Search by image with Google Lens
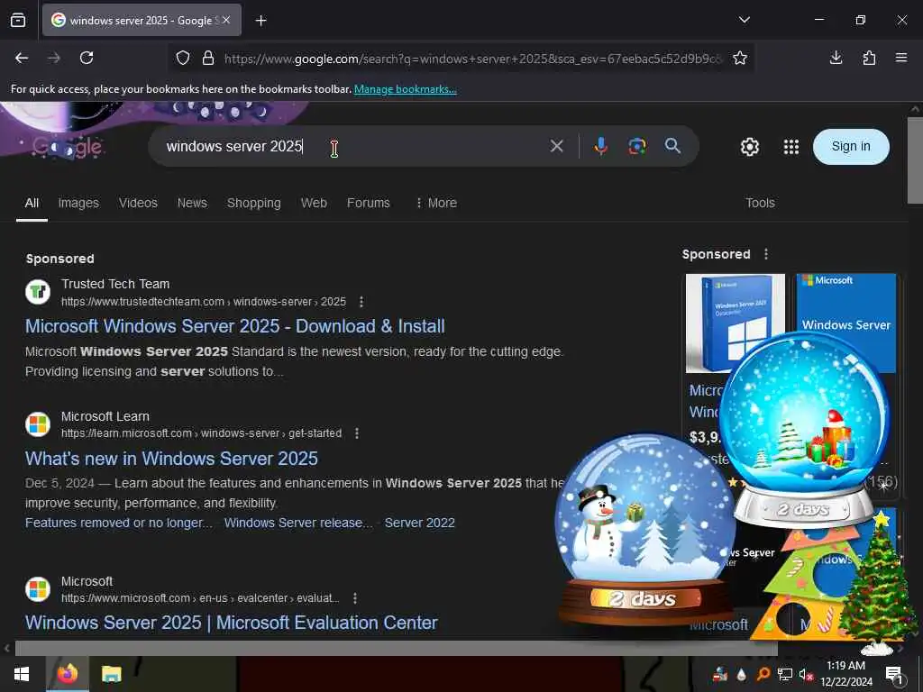The height and width of the screenshot is (692, 923). (637, 146)
